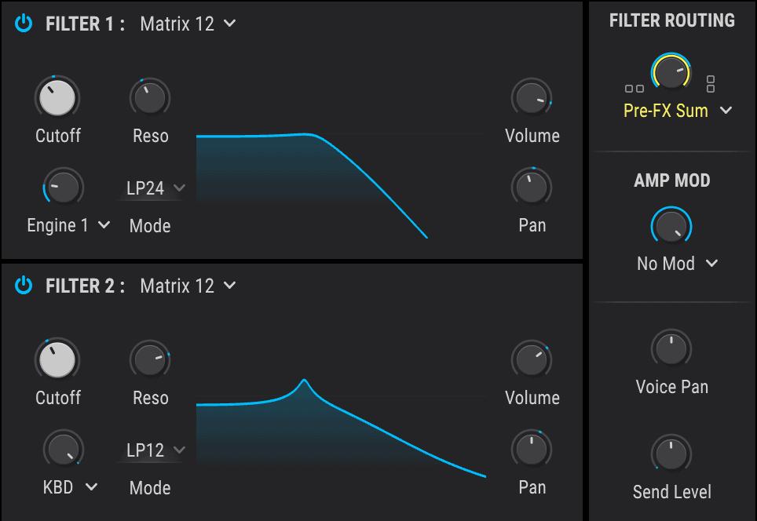Click the Engine 1 modulation source label
The width and height of the screenshot is (757, 521).
(68, 226)
